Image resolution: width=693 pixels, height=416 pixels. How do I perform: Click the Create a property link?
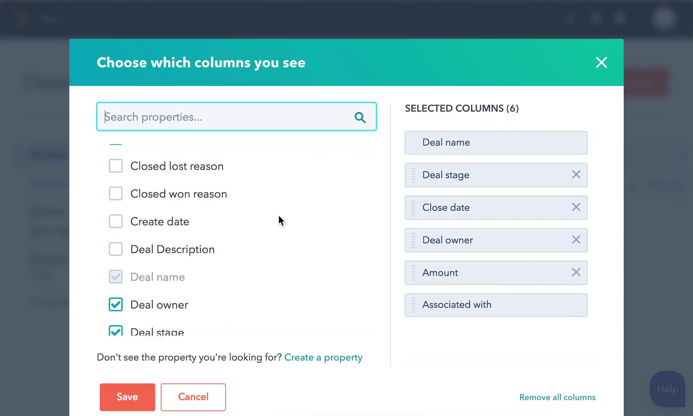click(323, 357)
